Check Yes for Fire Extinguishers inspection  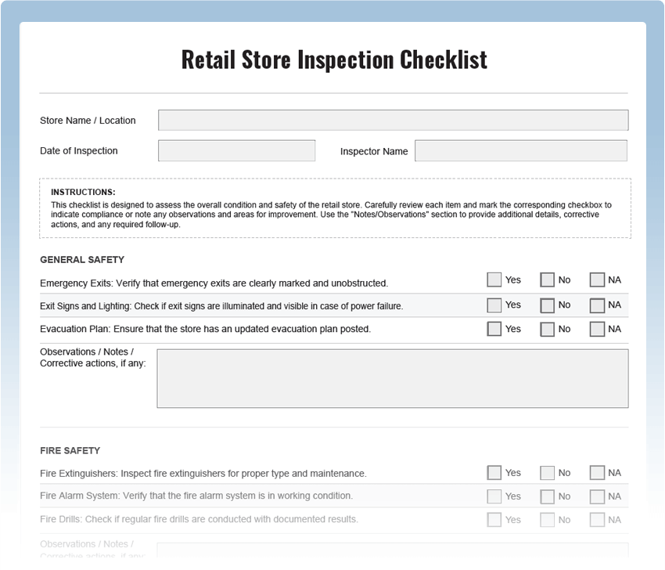494,472
